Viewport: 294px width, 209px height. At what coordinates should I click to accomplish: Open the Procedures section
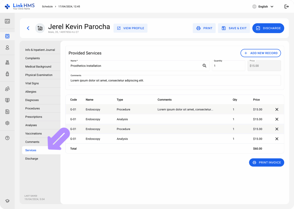point(32,108)
